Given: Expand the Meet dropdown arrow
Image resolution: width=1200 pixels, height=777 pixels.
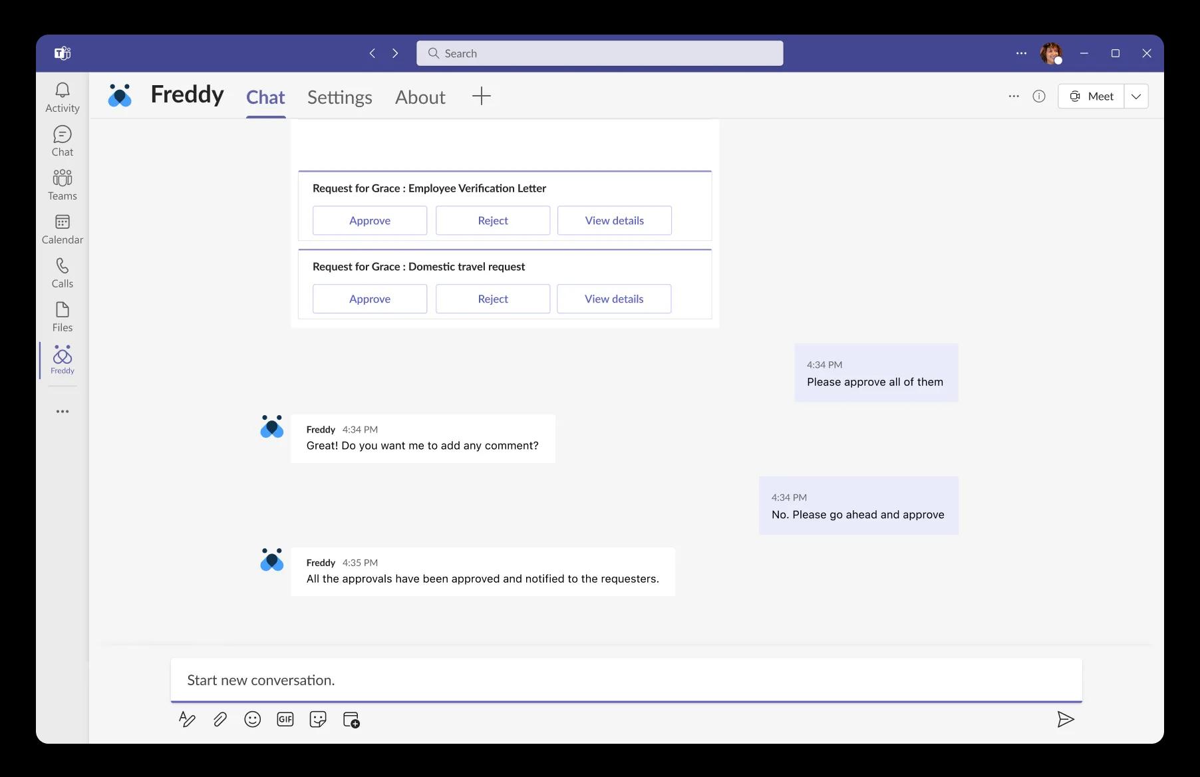Looking at the screenshot, I should [x=1136, y=96].
